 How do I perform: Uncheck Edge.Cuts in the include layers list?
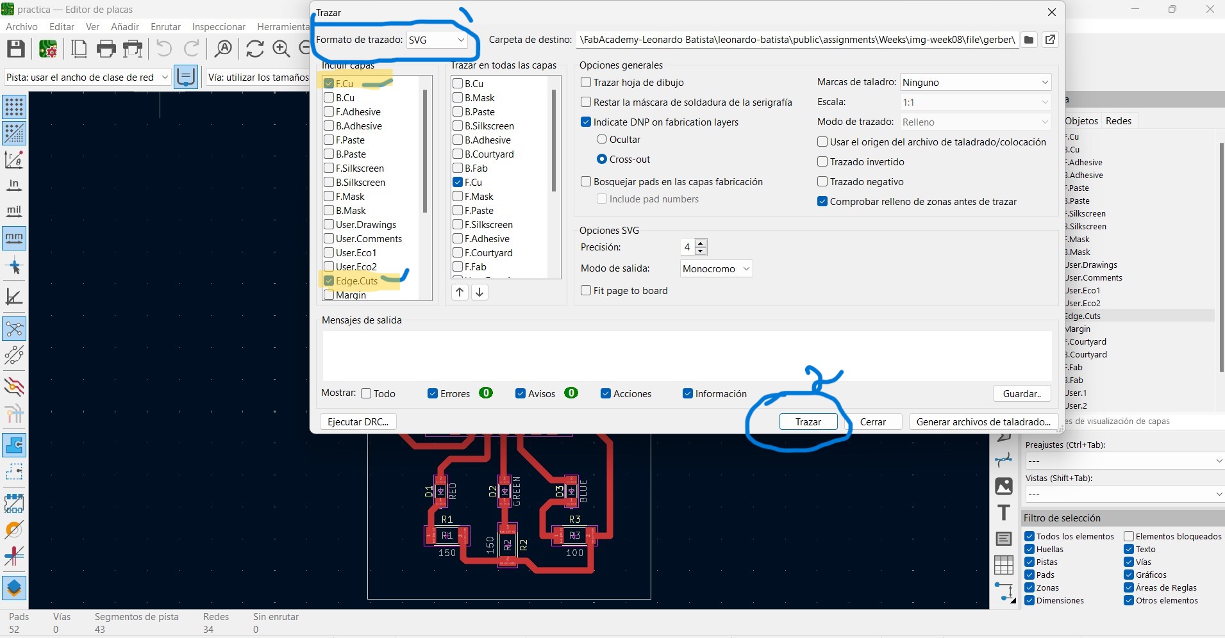329,281
